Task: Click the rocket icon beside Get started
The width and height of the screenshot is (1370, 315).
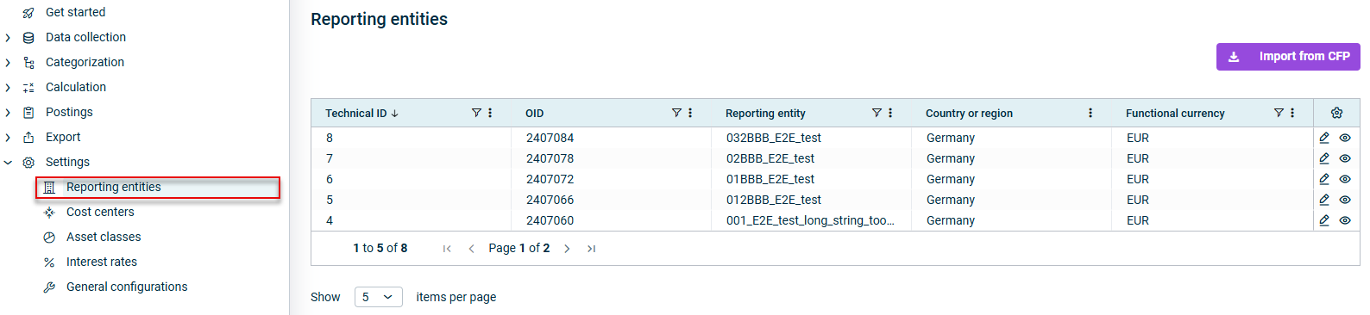Action: 28,13
